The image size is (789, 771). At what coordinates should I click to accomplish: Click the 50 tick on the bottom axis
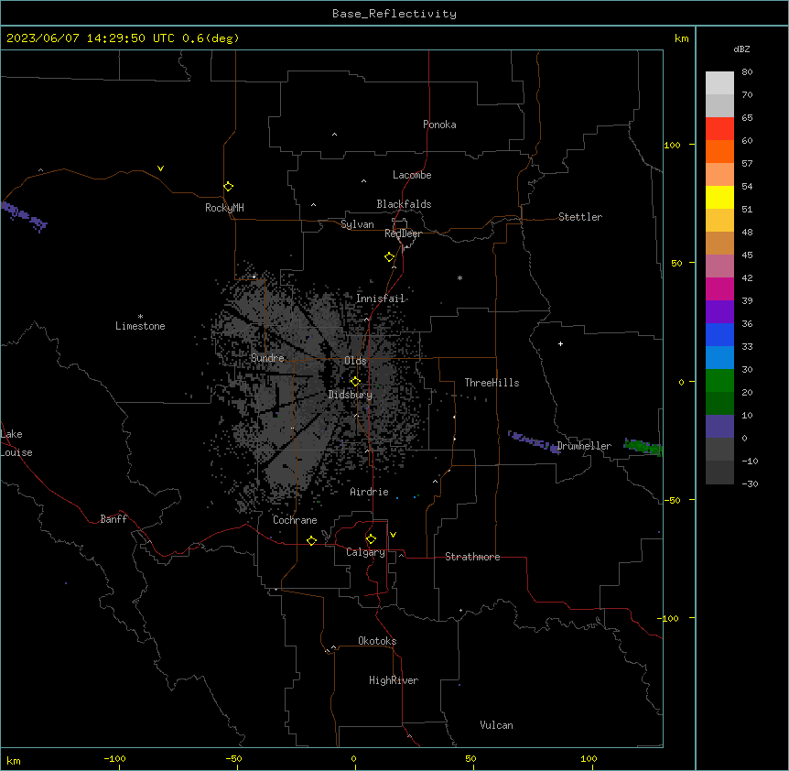[x=470, y=758]
